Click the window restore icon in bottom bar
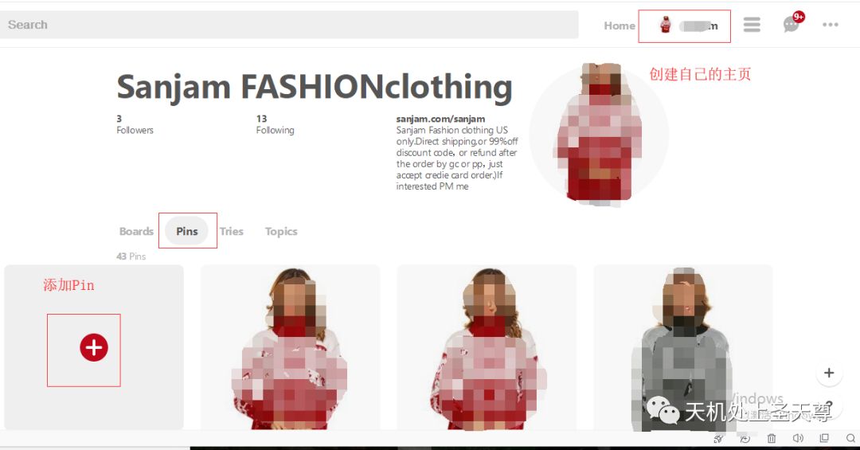Screen dimensions: 860x450 coord(824,438)
